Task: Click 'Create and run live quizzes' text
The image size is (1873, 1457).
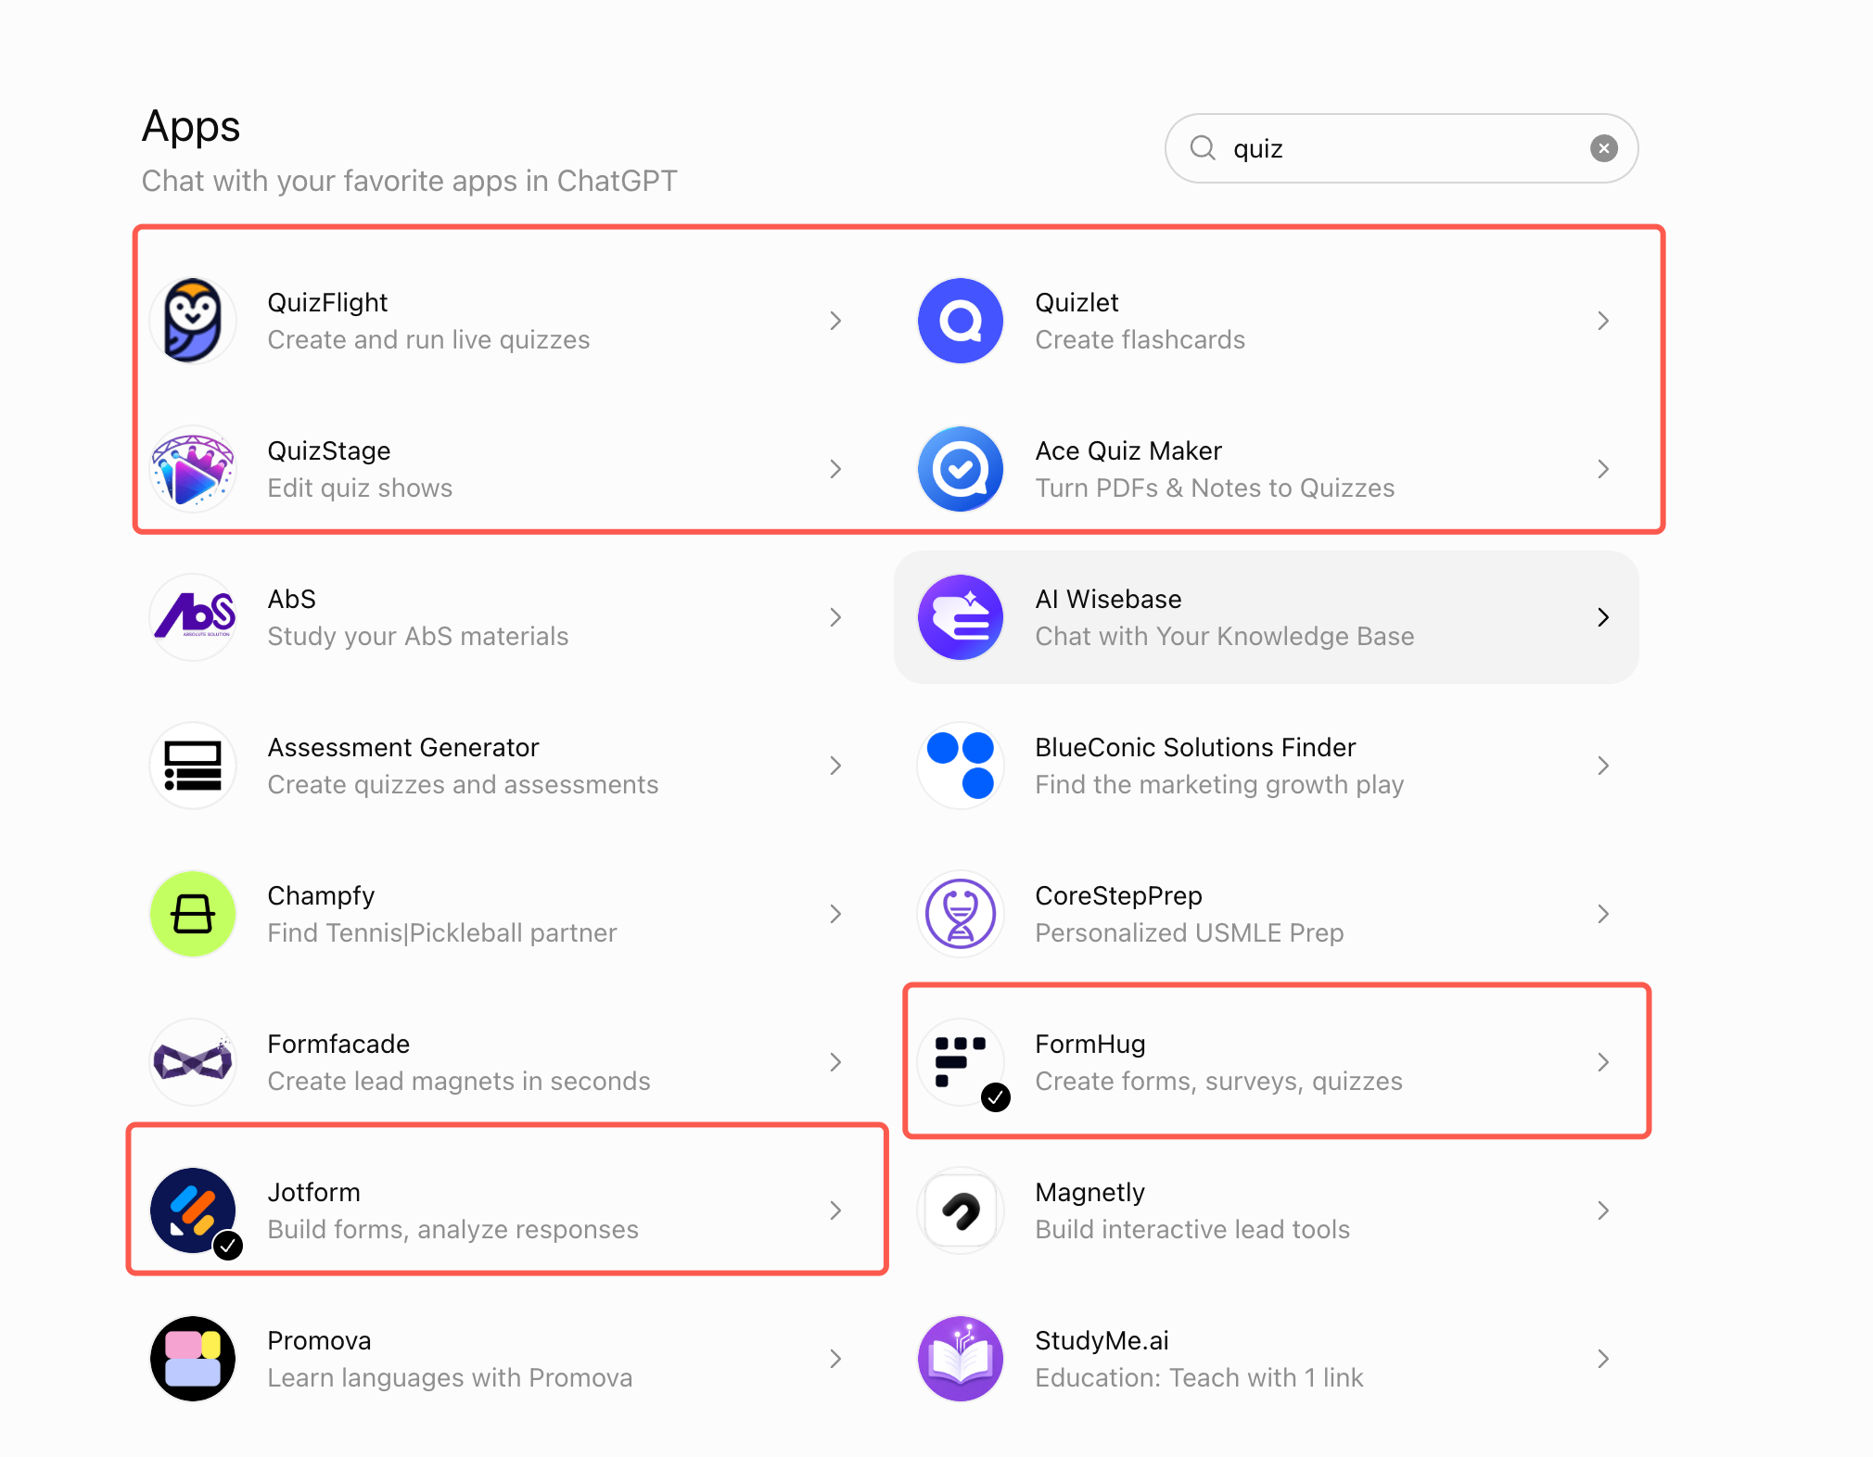Action: click(428, 339)
